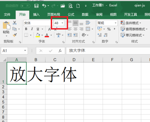Apply red font color button
The width and height of the screenshot is (150, 122).
coord(47,35)
